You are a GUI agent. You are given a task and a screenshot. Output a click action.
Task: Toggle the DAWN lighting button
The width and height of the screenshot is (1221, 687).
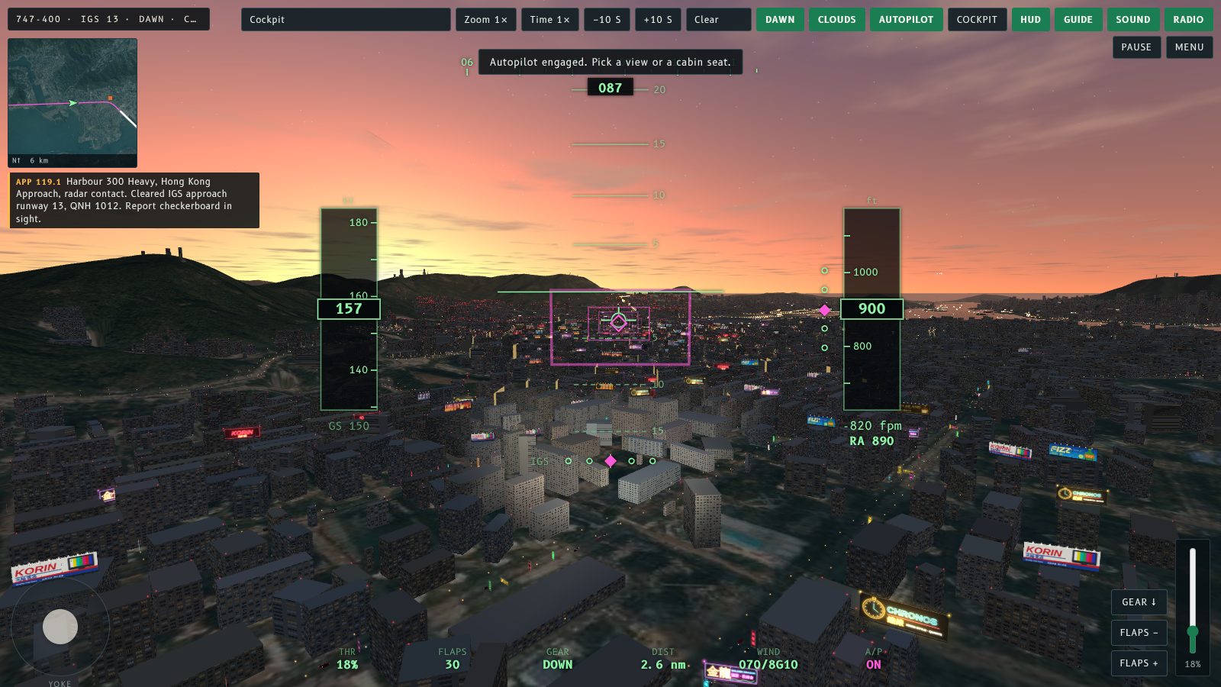click(x=780, y=20)
